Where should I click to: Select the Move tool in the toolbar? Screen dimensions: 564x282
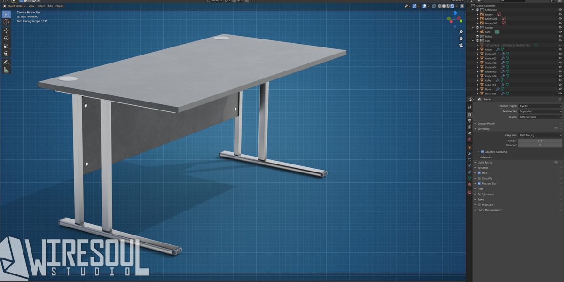6,30
